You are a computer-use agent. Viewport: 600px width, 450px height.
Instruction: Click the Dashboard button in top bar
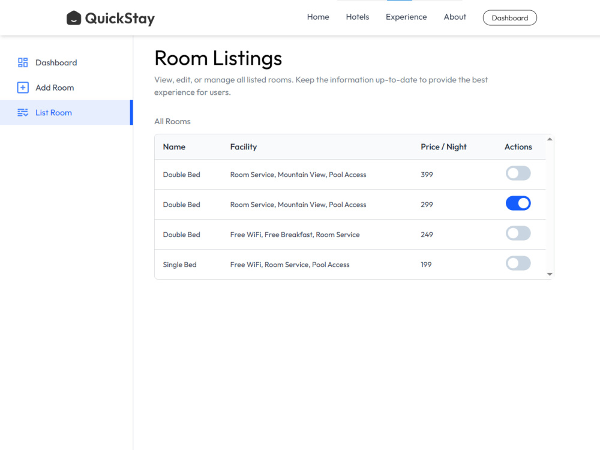[x=509, y=17]
